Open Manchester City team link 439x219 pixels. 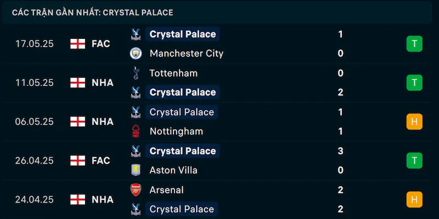pos(186,54)
